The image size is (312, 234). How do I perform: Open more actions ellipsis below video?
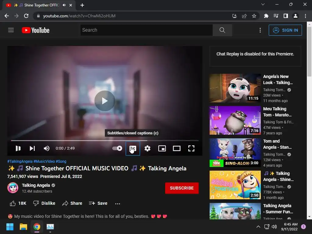point(118,204)
